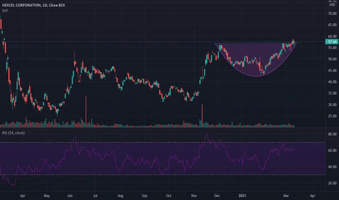Click the RSI 80.00 scale label
339x200 pixels.
click(x=332, y=134)
